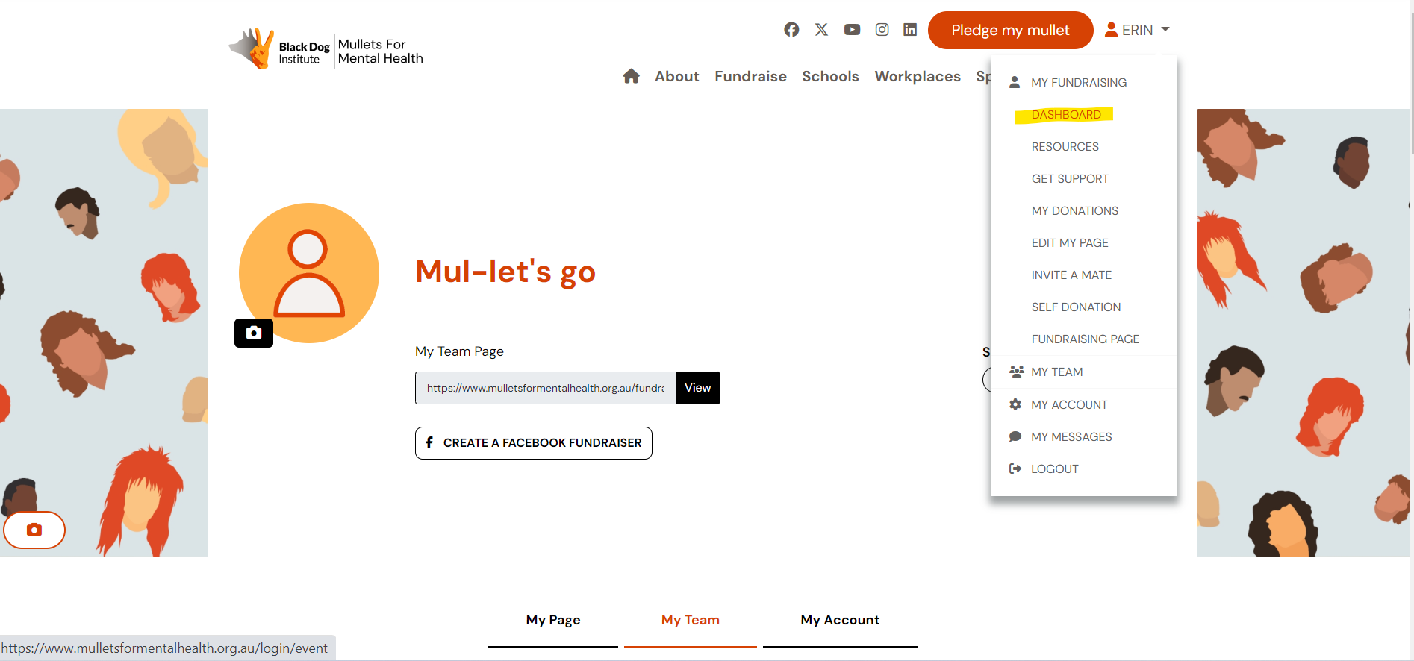Click Create a Facebook Fundraiser button

(533, 443)
